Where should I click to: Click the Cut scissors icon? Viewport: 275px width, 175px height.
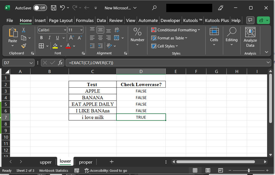tap(23, 29)
